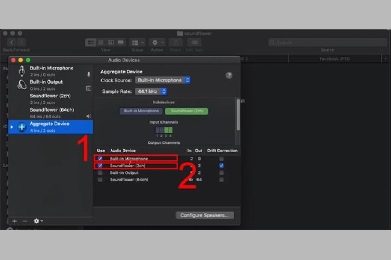This screenshot has width=391, height=260.
Task: Click the Built-in Output speaker icon
Action: 22,85
